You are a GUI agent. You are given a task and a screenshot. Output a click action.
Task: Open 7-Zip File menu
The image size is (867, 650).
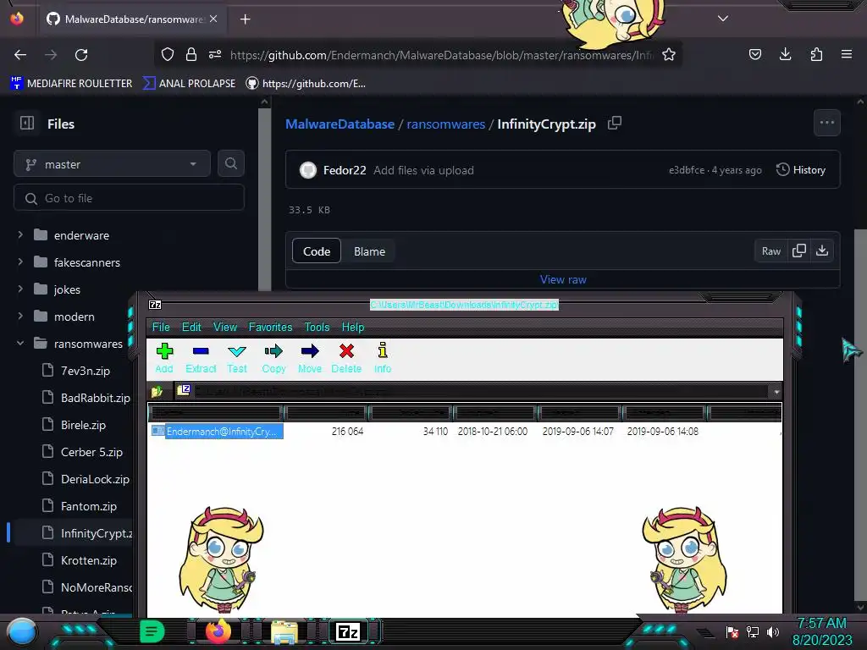click(161, 328)
